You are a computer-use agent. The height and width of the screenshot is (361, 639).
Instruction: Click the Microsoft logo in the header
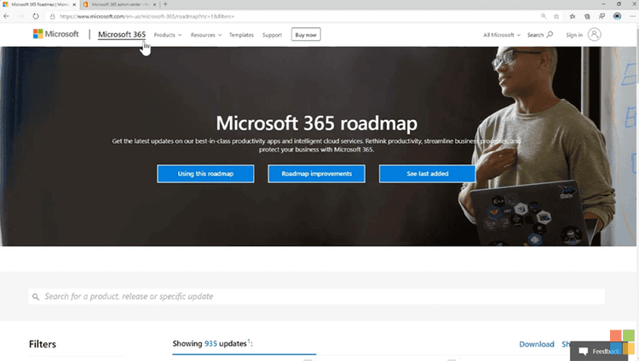pyautogui.click(x=55, y=35)
